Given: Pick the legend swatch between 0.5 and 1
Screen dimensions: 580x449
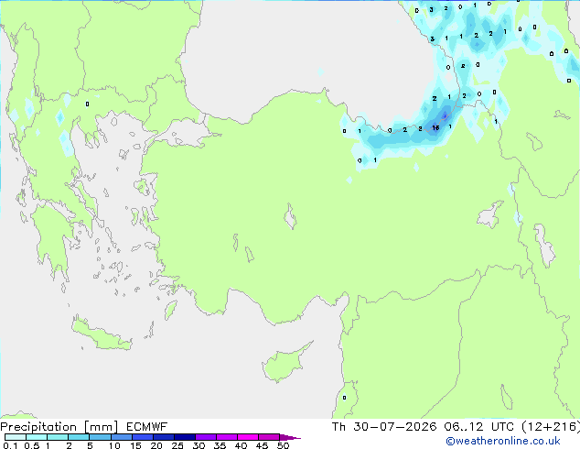Looking at the screenshot, I should 37,437.
